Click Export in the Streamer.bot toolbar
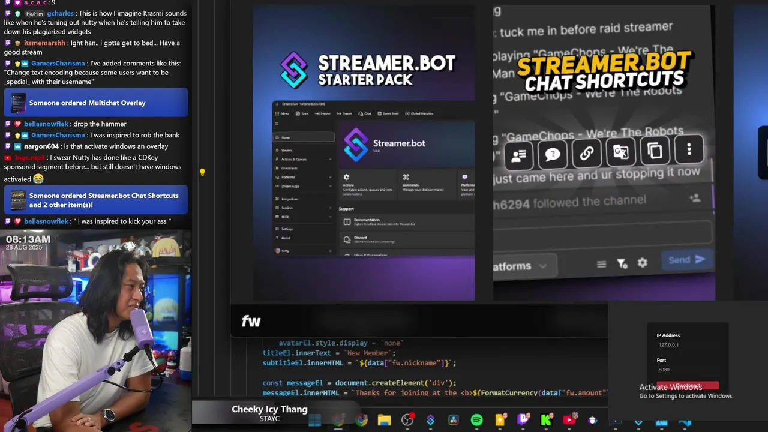 pos(344,113)
